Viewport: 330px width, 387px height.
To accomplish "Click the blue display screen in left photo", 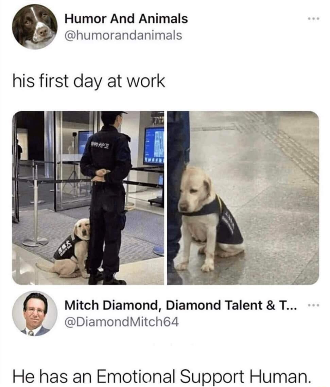I will pos(154,146).
